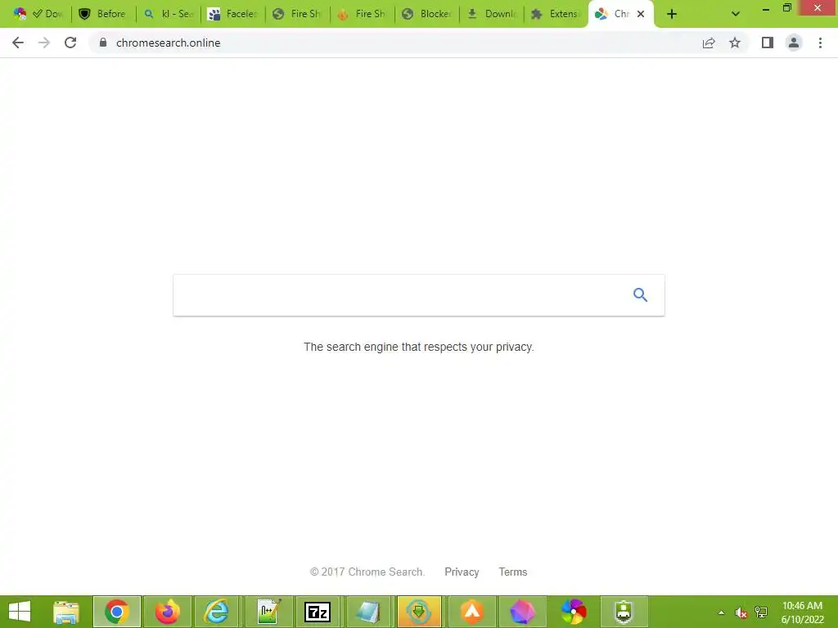Click the forward navigation arrow
838x628 pixels.
[x=44, y=43]
